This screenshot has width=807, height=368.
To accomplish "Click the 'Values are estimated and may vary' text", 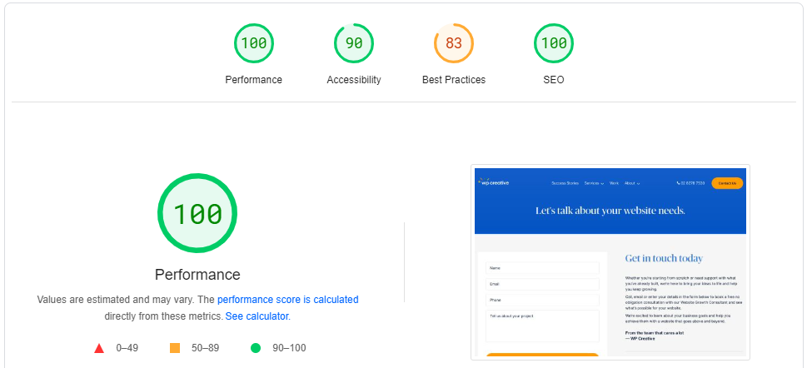I will pyautogui.click(x=114, y=300).
